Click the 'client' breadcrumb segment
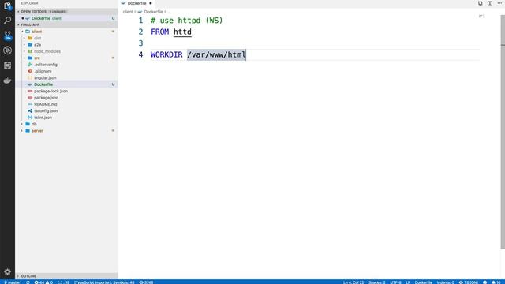505x284 pixels. (x=128, y=12)
